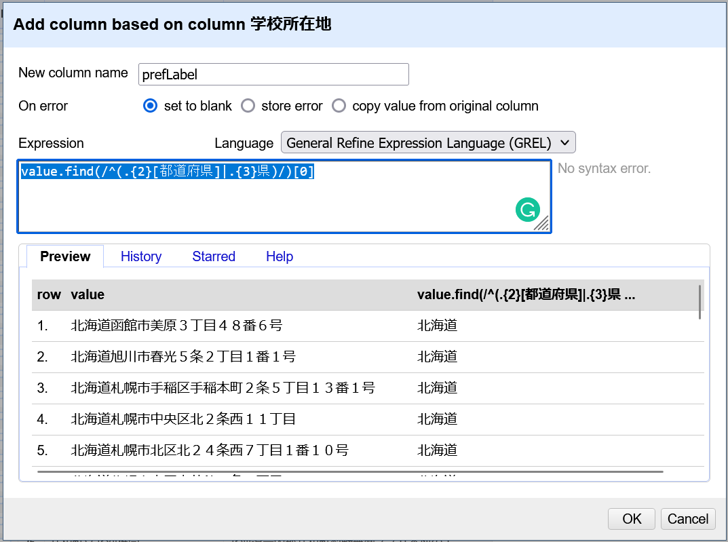
Task: Click inside the GREL expression editor
Action: tap(284, 196)
